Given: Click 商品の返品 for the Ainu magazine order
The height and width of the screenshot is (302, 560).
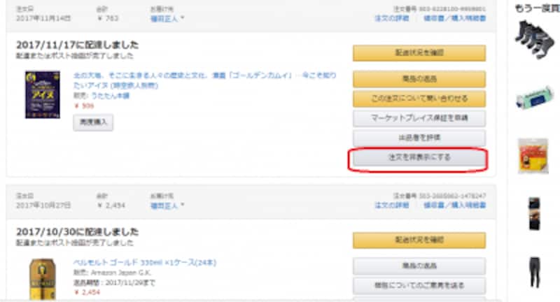Looking at the screenshot, I should tap(419, 79).
